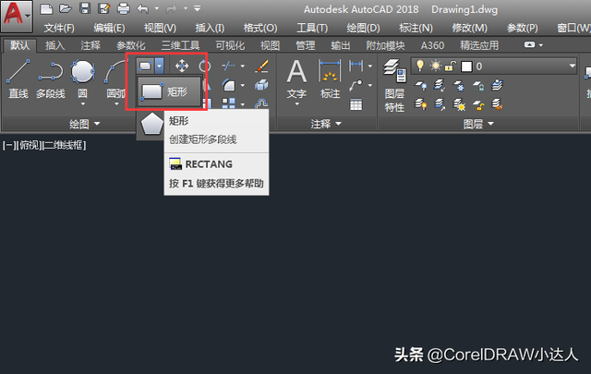Image resolution: width=591 pixels, height=374 pixels.
Task: Select the 直线 line tool
Action: [18, 78]
